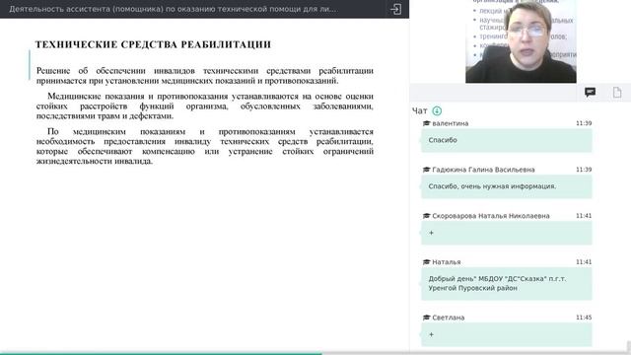Click the 11:39 timestamp on валентина's message
Image resolution: width=631 pixels, height=355 pixels.
(x=584, y=123)
